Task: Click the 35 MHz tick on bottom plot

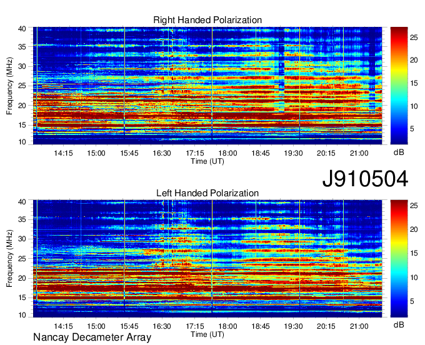Action: tap(22, 219)
